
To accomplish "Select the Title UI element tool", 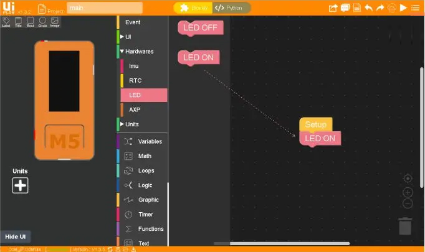I will (18, 22).
